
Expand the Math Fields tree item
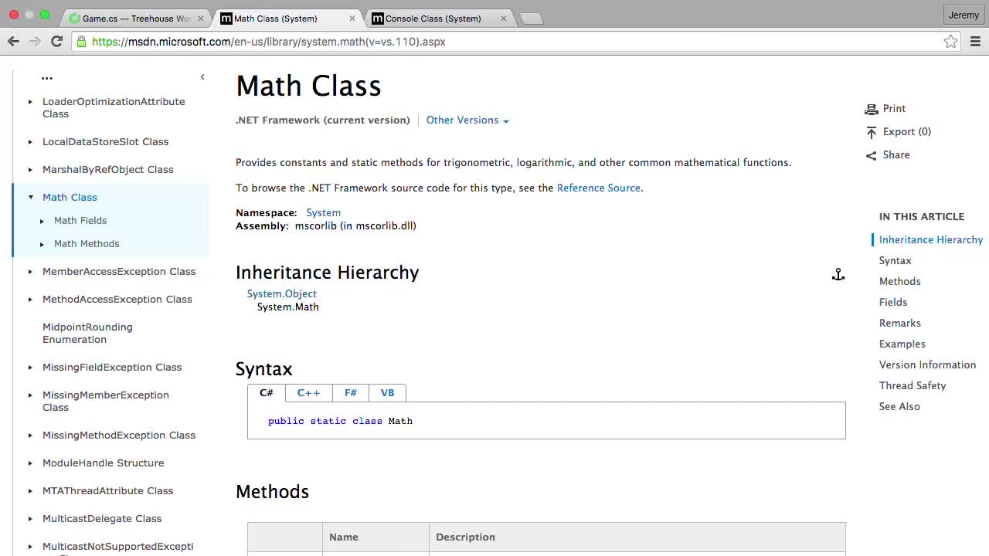[42, 220]
